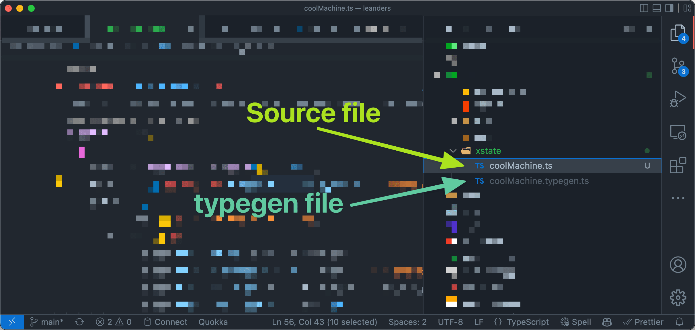The image size is (695, 330).
Task: Open the Remote Explorer view
Action: (x=679, y=133)
